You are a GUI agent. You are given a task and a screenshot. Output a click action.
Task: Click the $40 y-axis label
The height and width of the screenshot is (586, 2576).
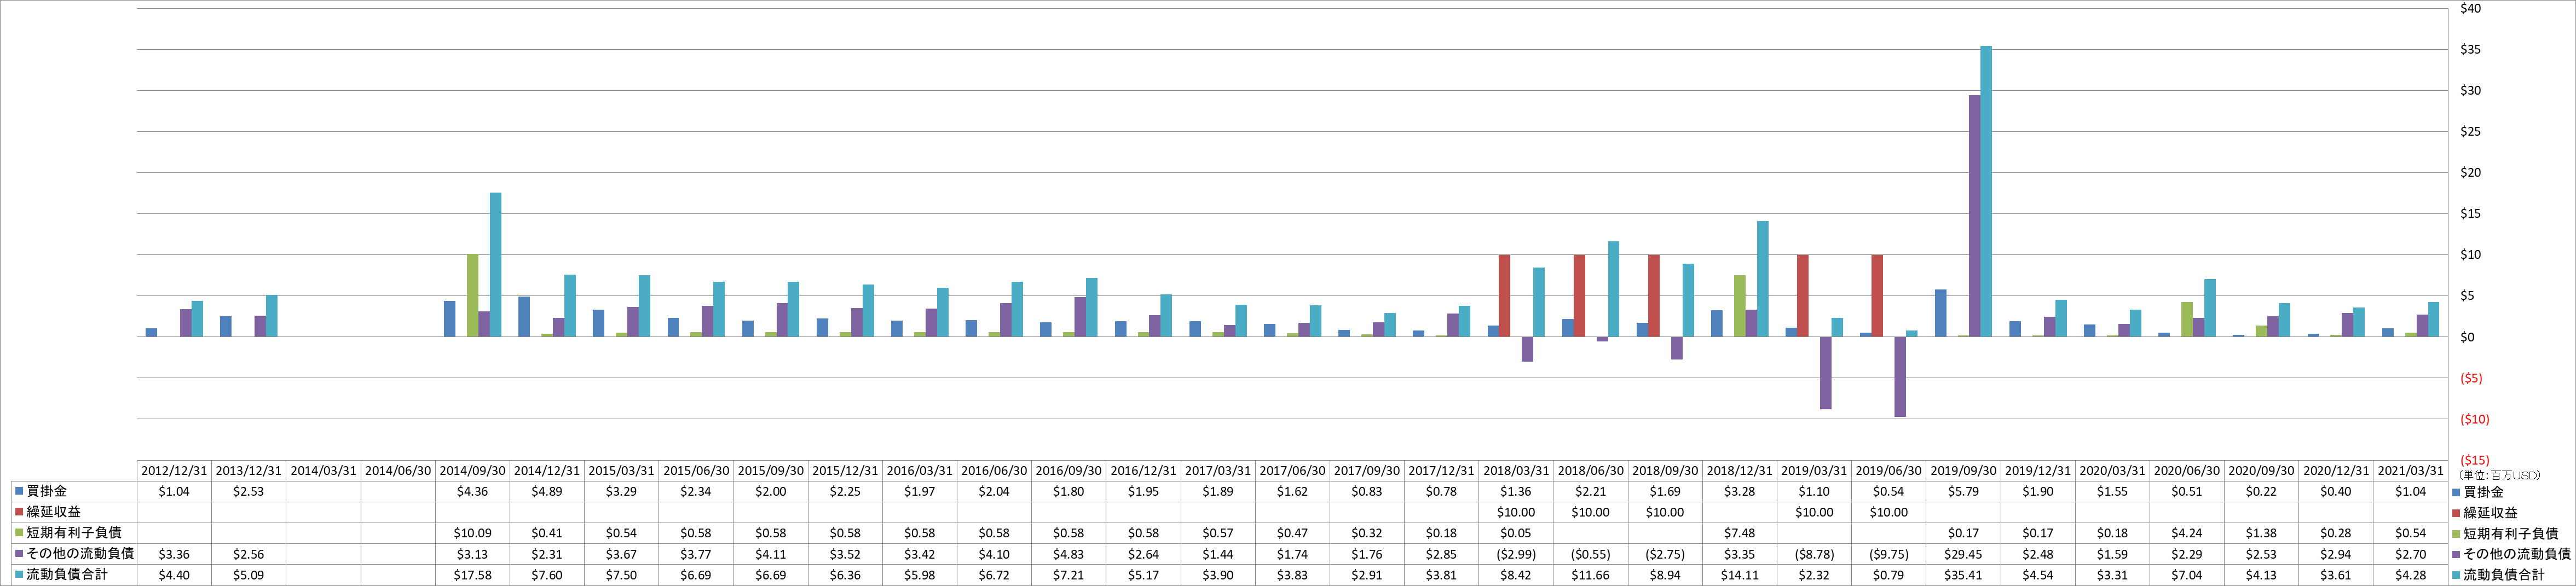[2470, 9]
